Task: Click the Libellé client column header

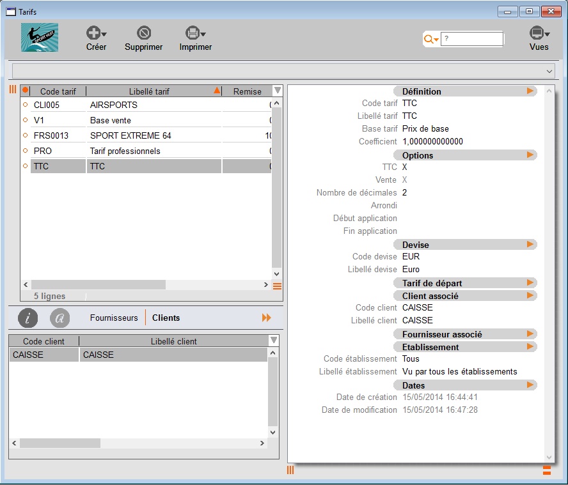Action: 173,341
